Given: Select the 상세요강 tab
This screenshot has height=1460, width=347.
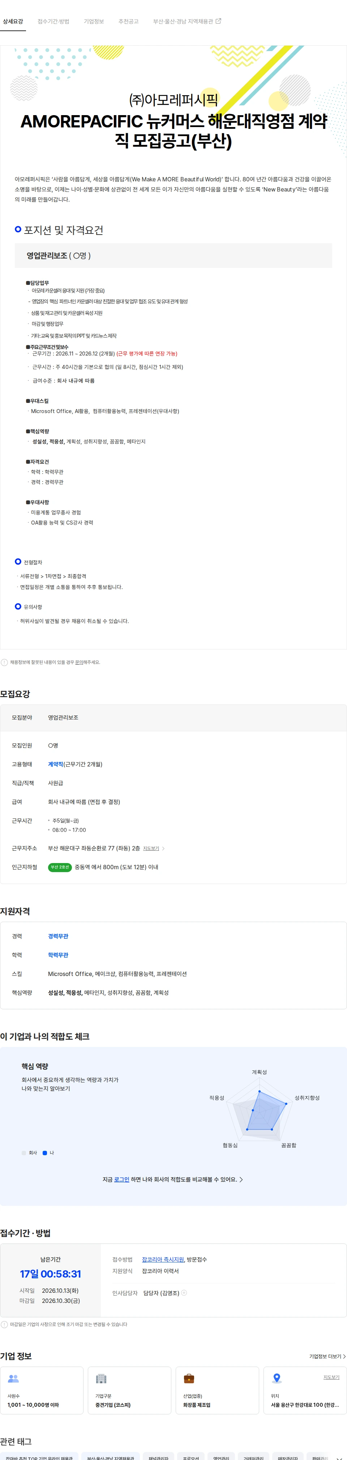Looking at the screenshot, I should coord(13,21).
